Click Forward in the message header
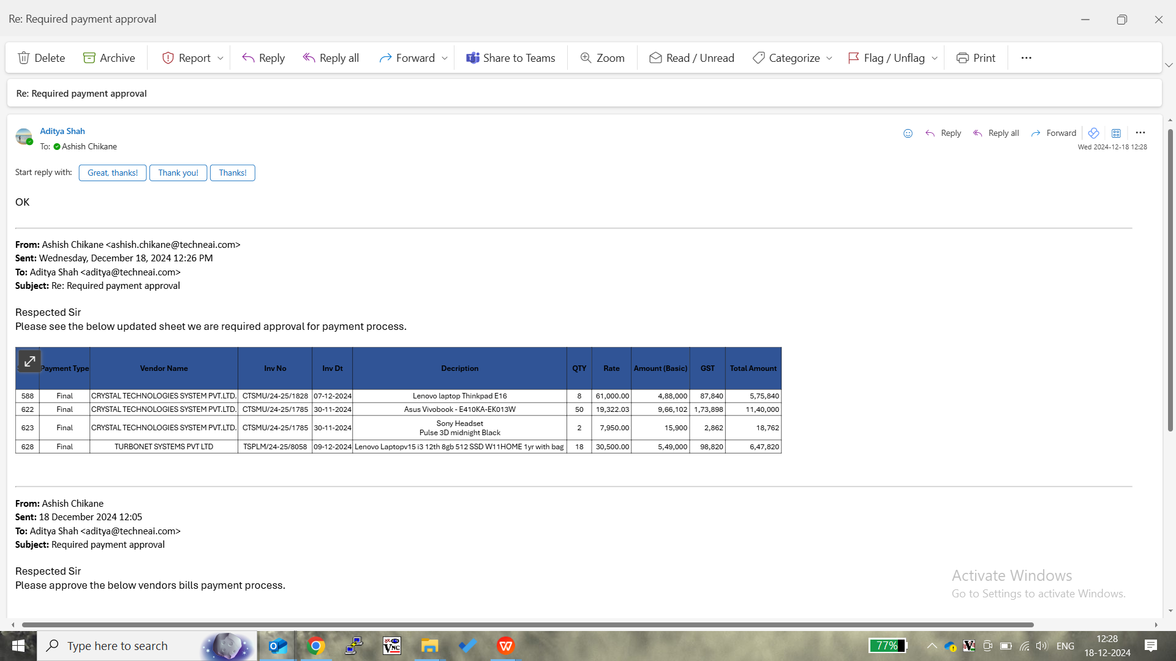The height and width of the screenshot is (661, 1176). (x=1053, y=133)
